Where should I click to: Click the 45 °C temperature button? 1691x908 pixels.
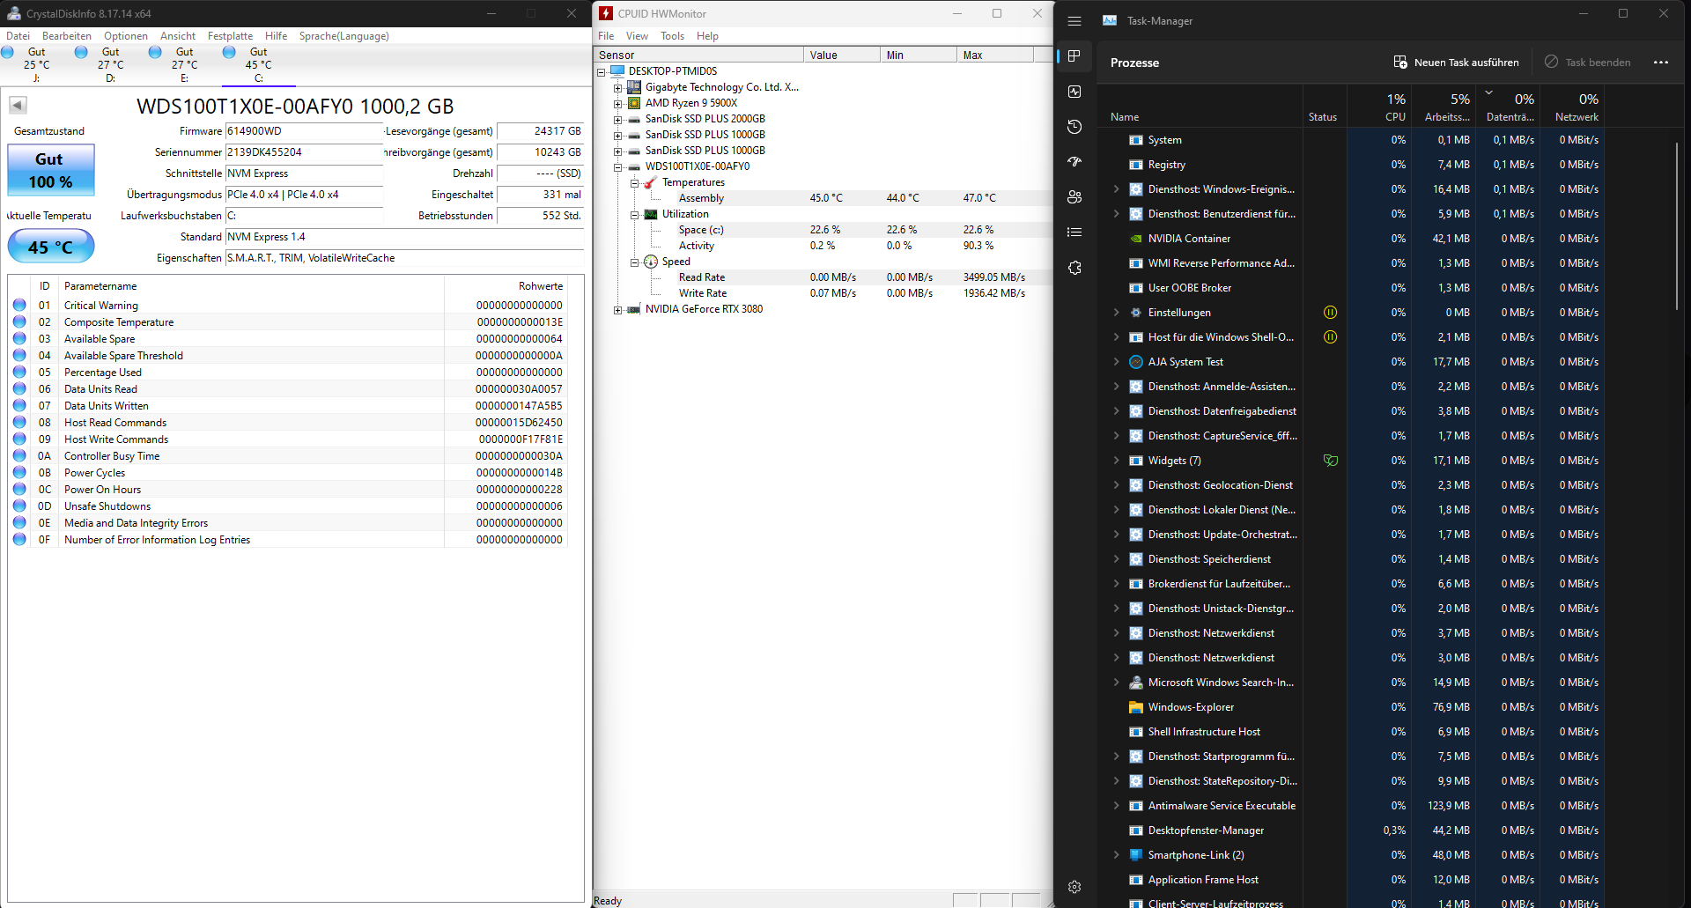[x=51, y=247]
